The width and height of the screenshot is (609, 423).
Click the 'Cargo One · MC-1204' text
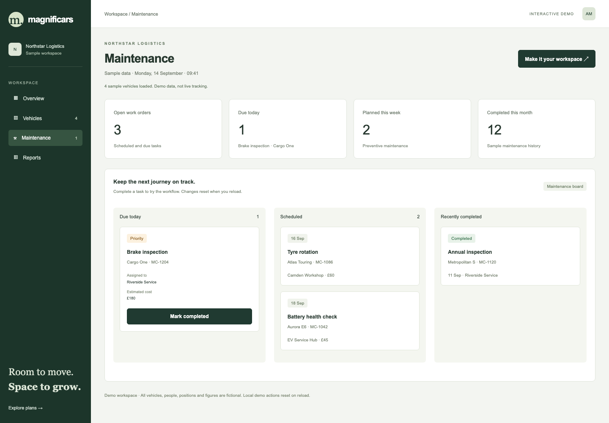coord(148,262)
